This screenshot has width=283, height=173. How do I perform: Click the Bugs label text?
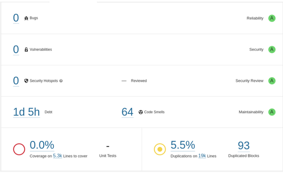(34, 18)
